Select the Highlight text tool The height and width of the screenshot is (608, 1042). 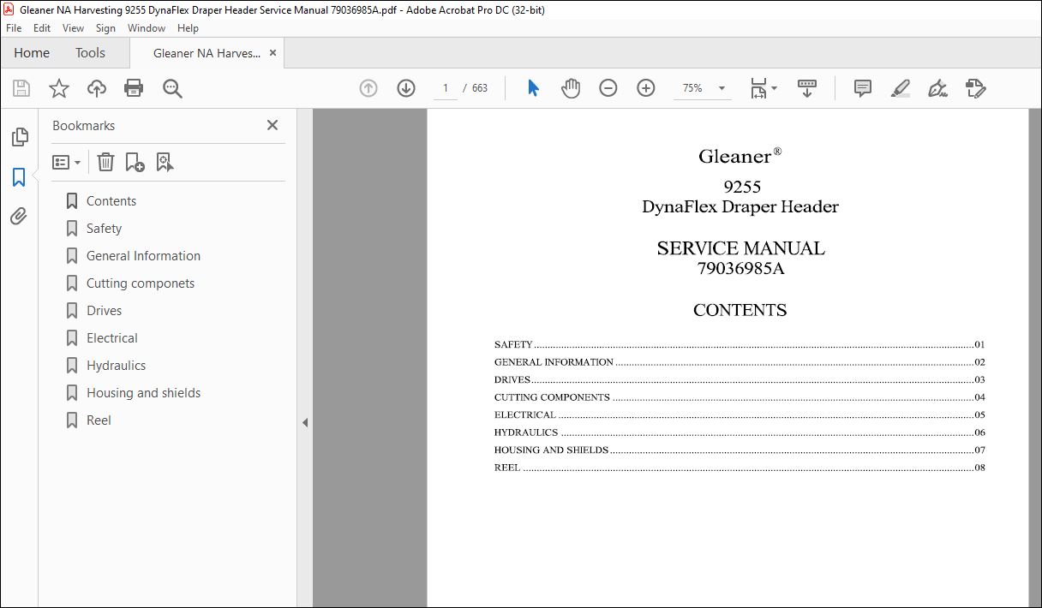tap(901, 88)
